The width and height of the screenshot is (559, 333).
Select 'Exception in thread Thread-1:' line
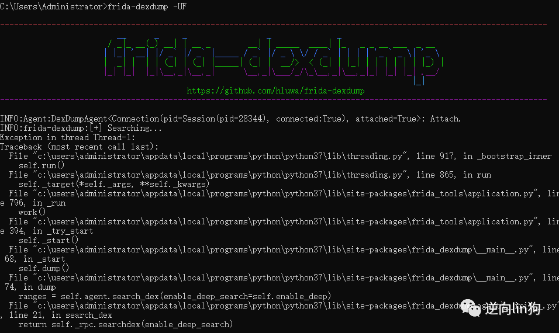[x=68, y=137]
